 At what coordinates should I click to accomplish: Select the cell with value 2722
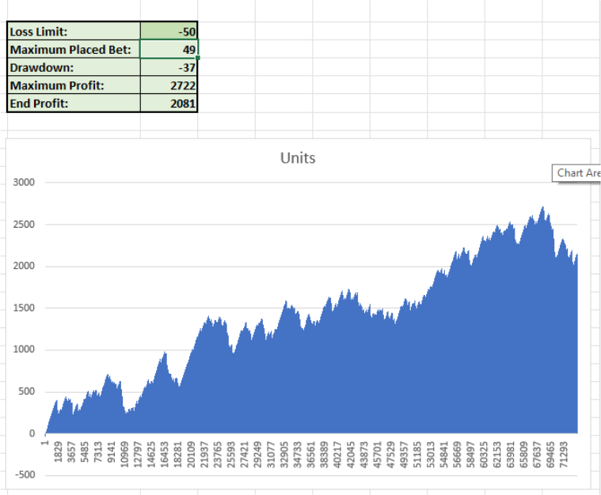pyautogui.click(x=169, y=85)
